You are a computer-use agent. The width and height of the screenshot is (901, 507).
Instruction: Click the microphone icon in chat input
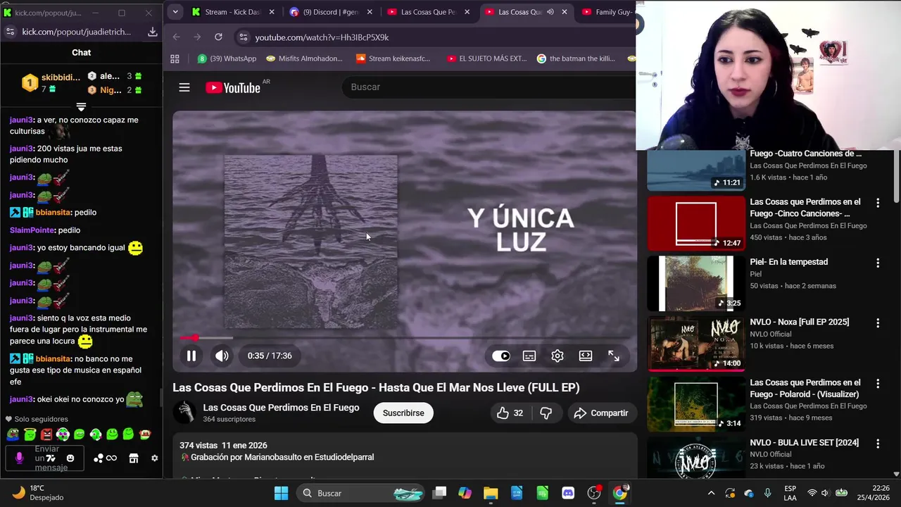pos(19,458)
